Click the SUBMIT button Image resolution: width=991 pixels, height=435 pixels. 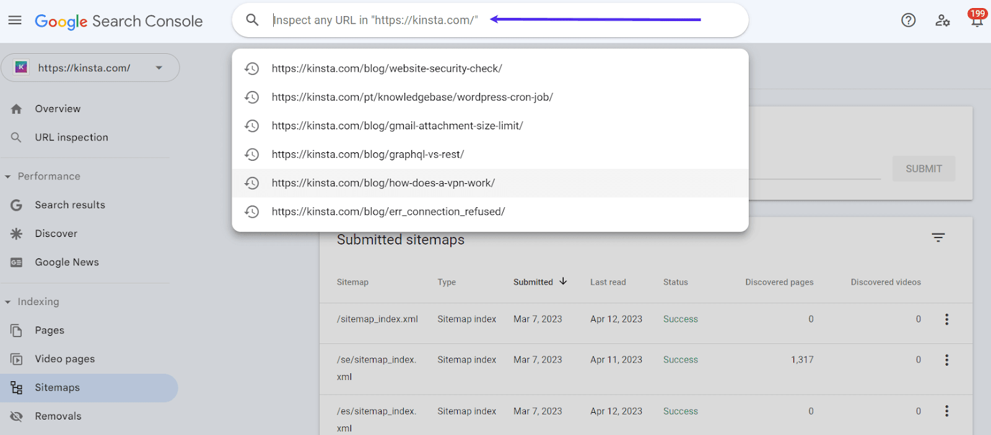923,169
